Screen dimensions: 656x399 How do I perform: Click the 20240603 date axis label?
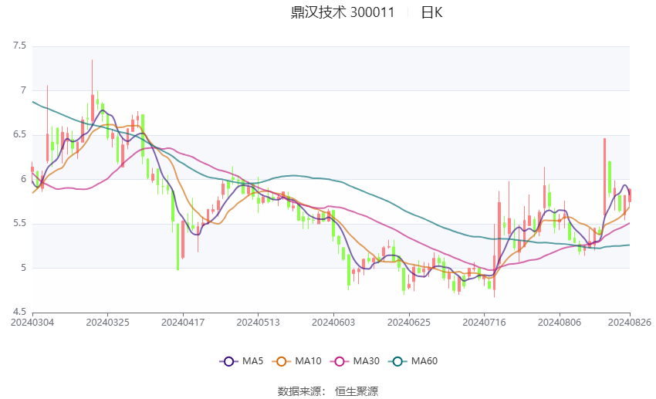(x=333, y=323)
